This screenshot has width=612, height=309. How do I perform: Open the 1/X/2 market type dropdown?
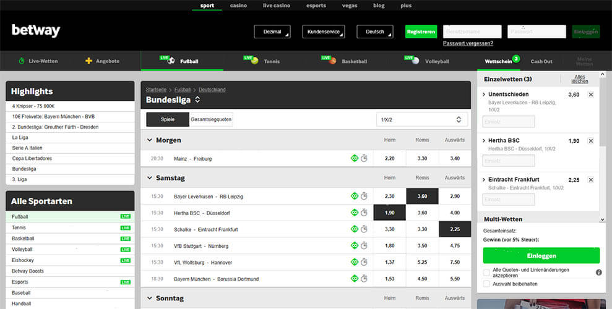(422, 120)
